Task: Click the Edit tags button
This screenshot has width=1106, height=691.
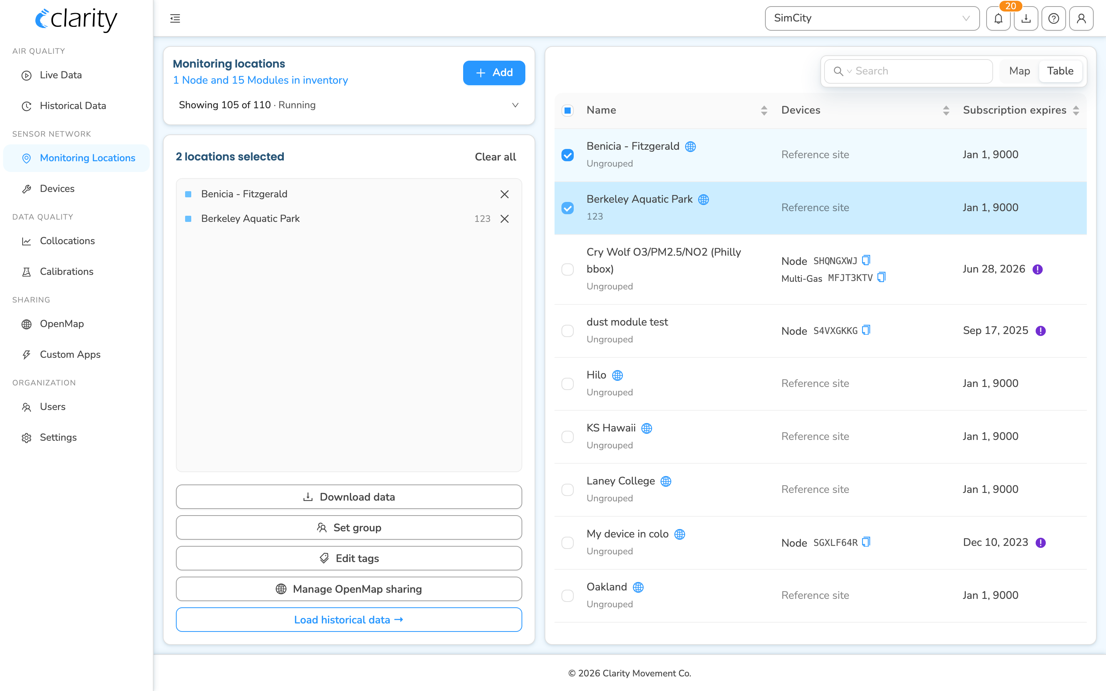Action: (x=349, y=558)
